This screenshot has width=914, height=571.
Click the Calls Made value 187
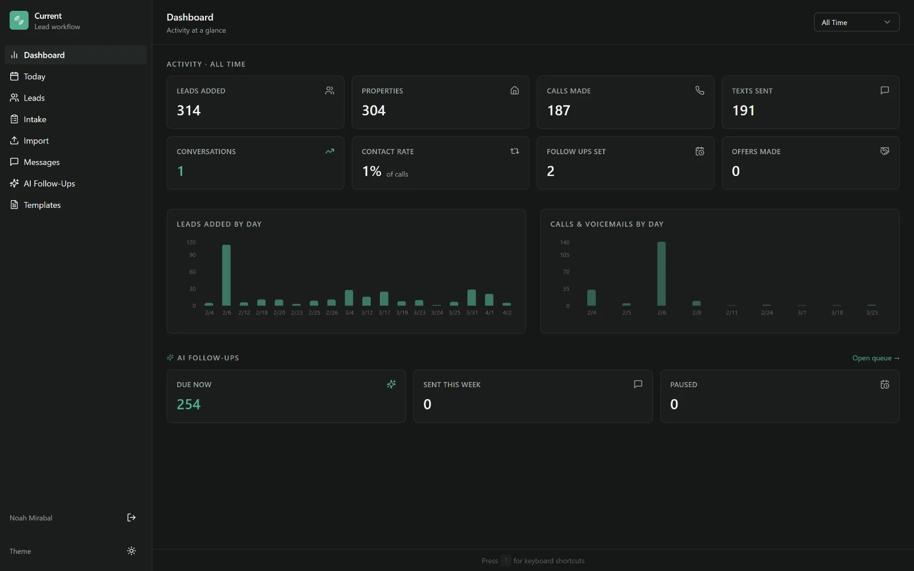click(559, 110)
